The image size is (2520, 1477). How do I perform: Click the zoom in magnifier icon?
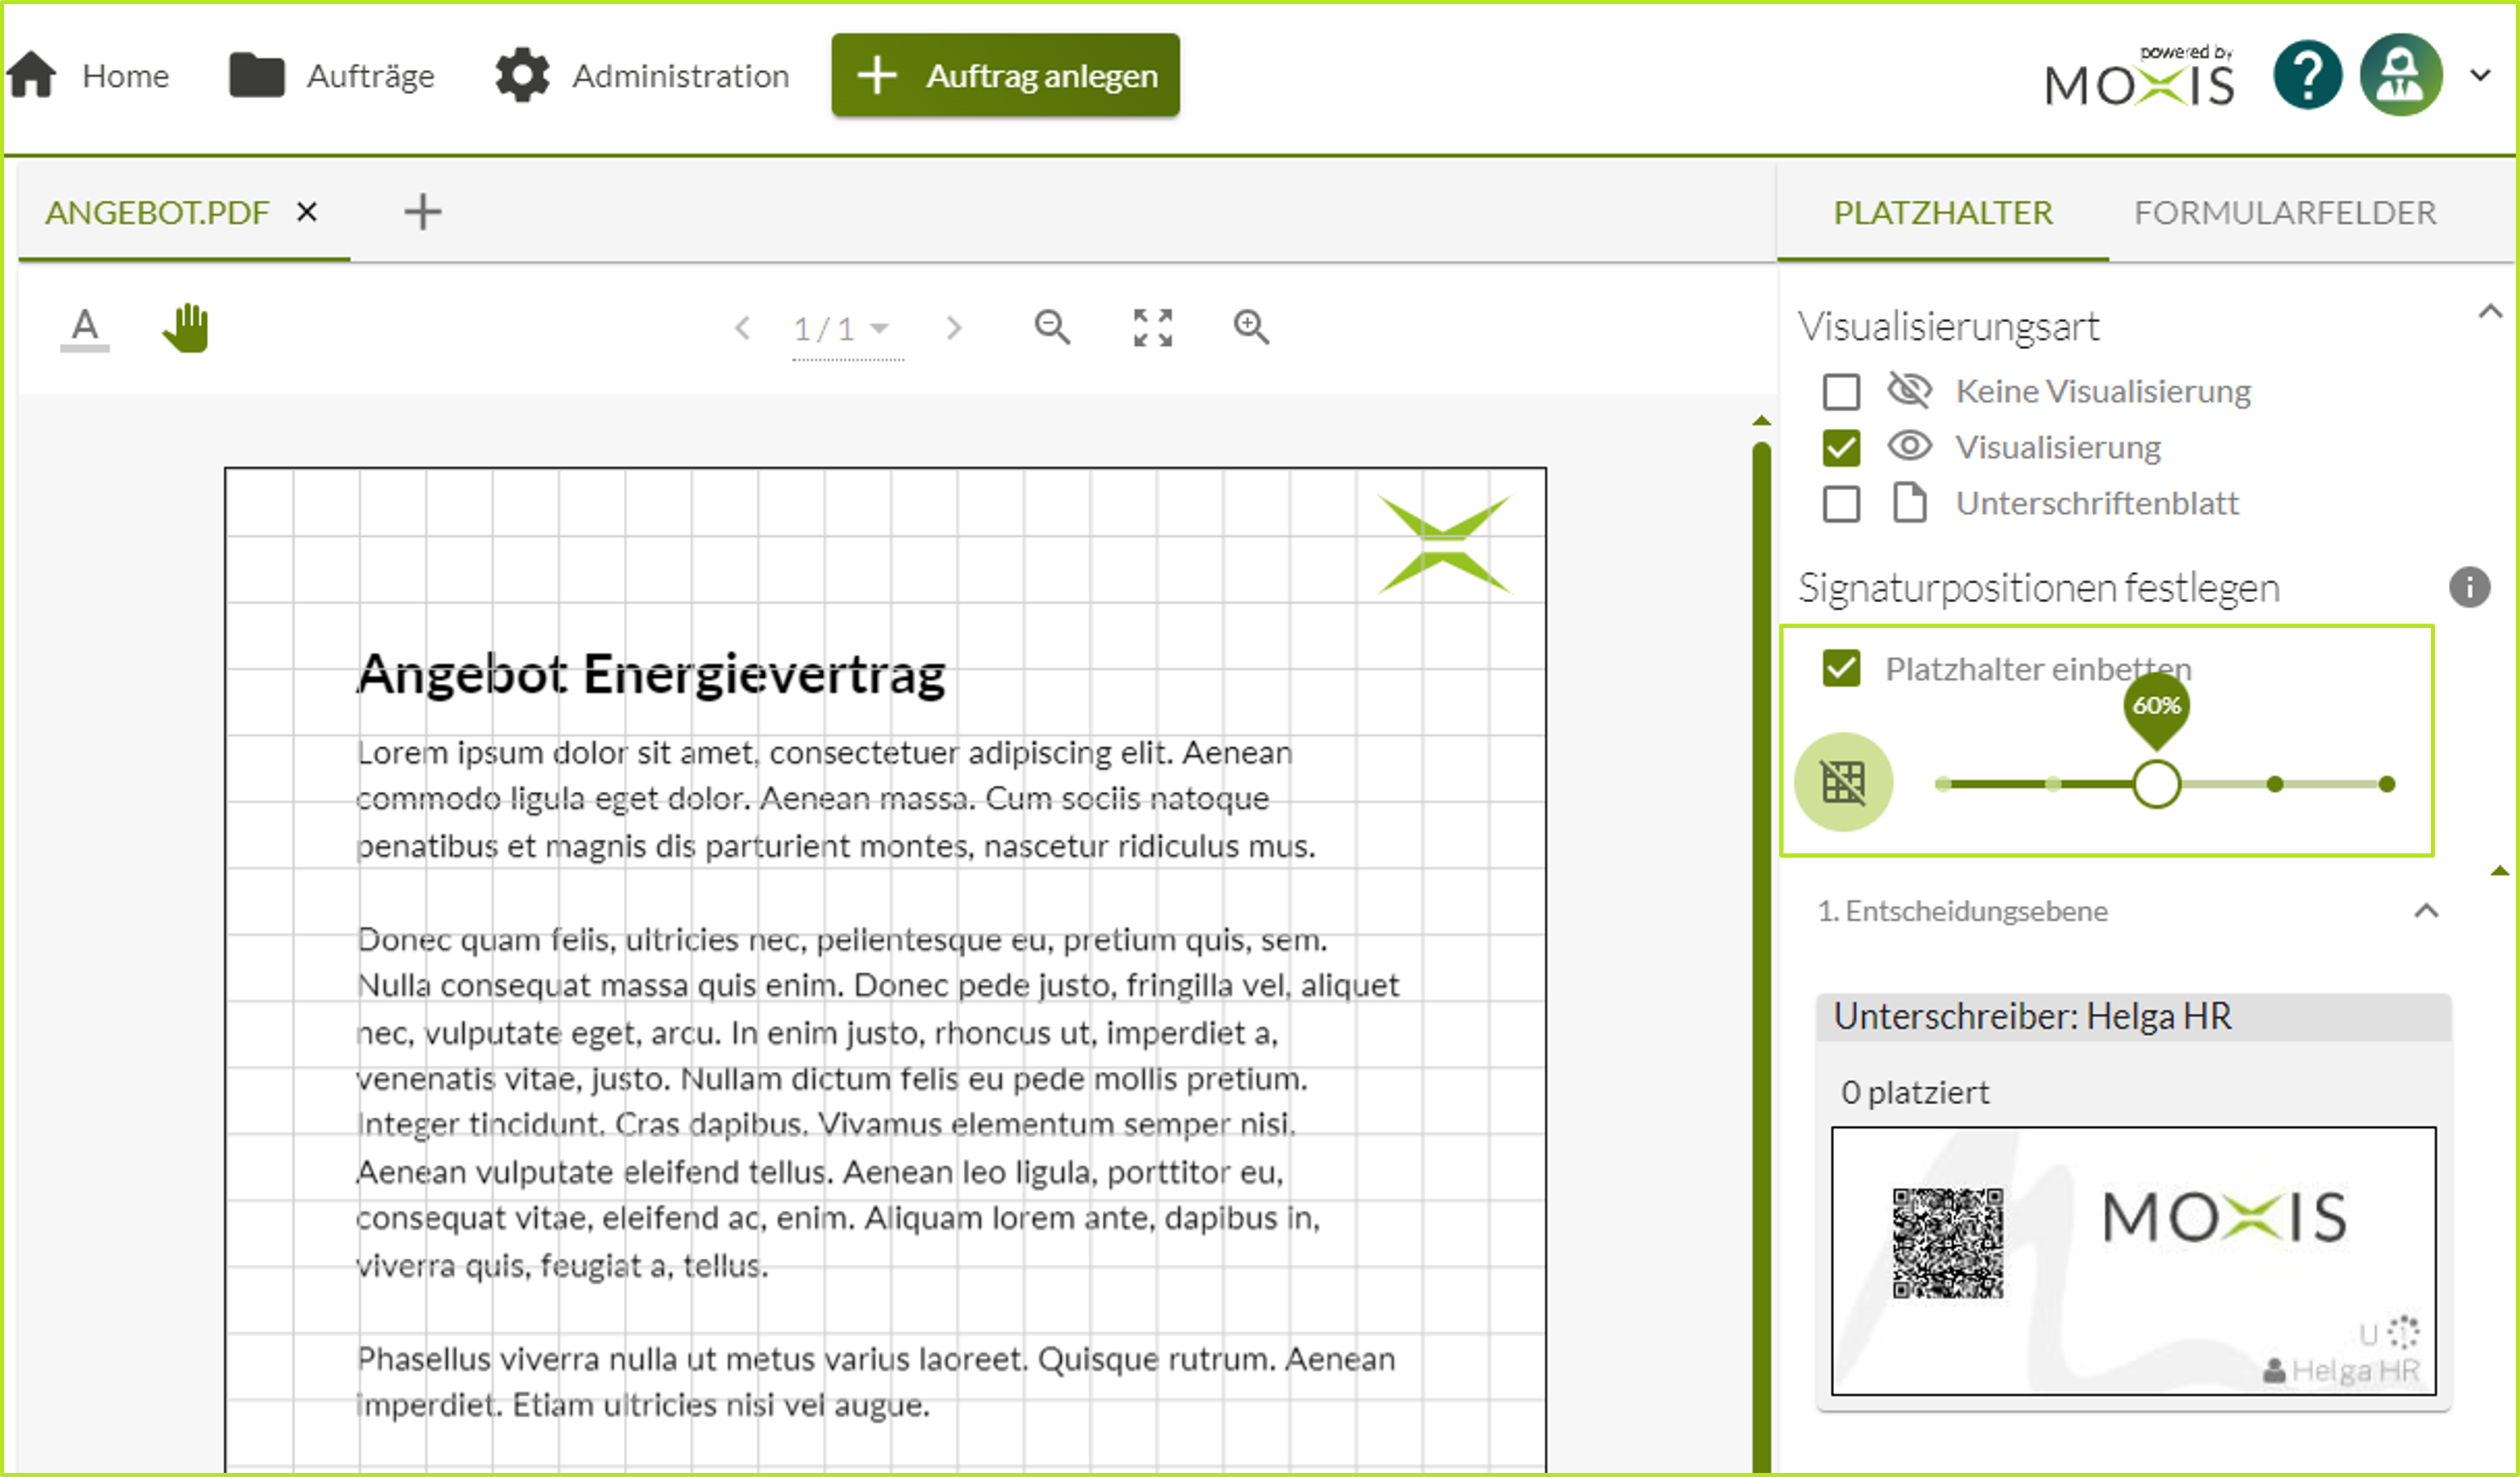(x=1250, y=327)
